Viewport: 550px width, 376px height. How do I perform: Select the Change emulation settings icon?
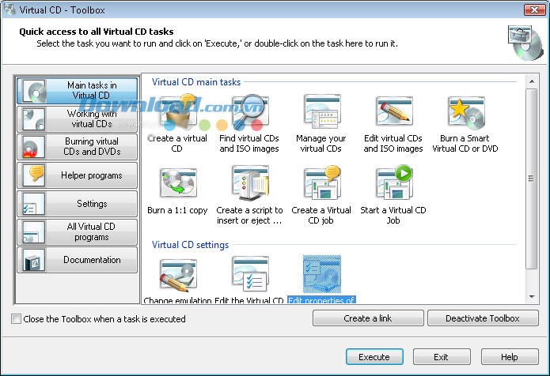pos(178,276)
